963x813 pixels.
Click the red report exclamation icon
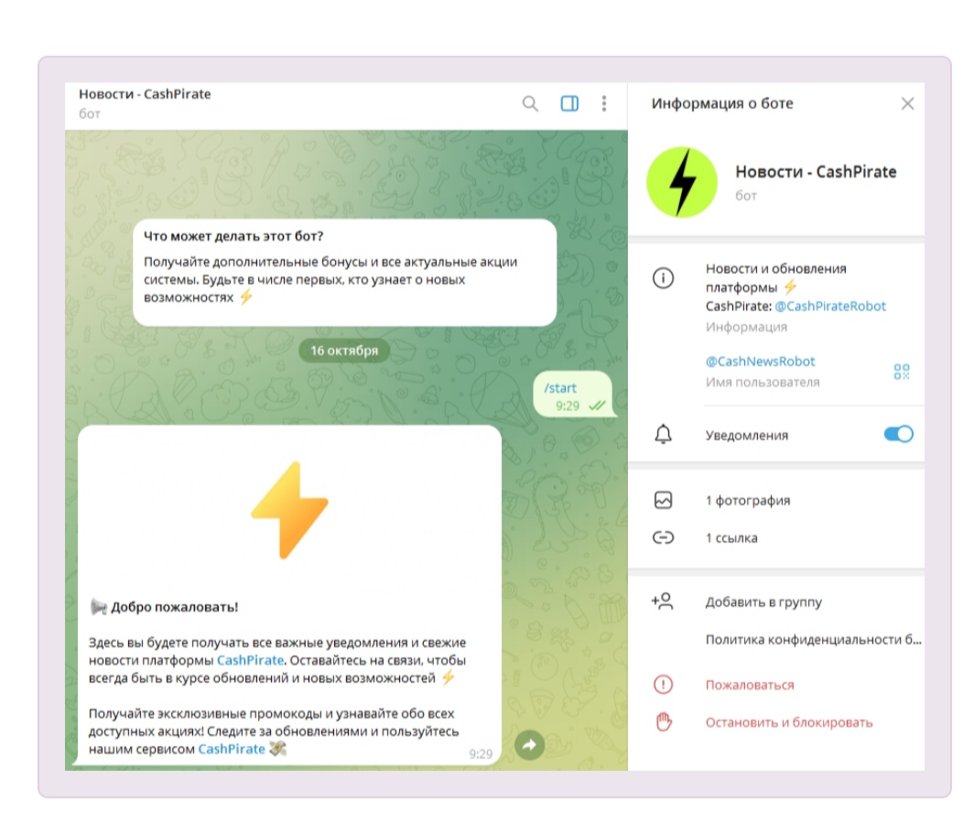[663, 684]
